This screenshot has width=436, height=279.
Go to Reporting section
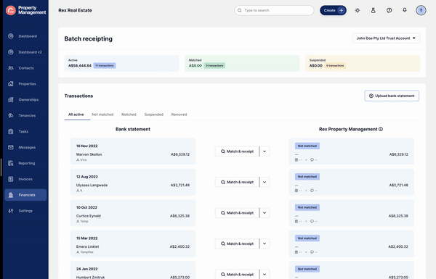[x=25, y=163]
